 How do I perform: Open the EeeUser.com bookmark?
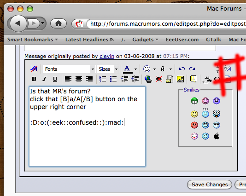tap(182, 40)
